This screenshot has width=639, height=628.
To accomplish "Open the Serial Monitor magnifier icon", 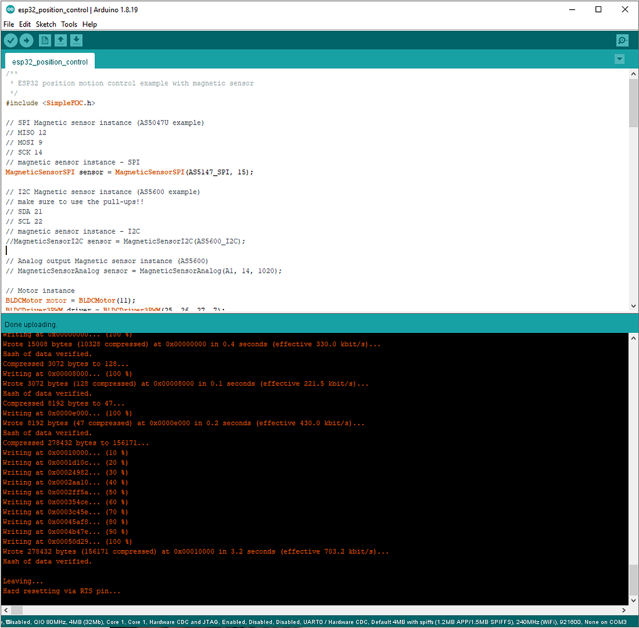I will pos(622,40).
